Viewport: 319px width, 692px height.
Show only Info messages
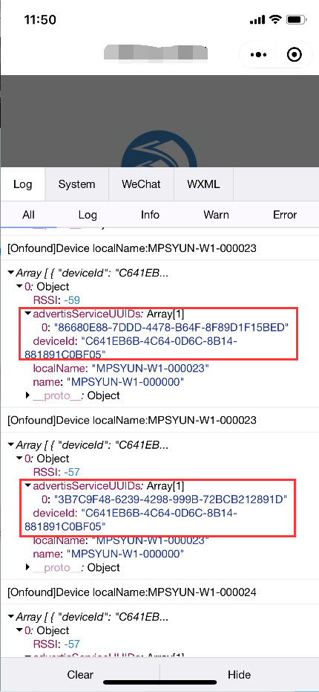coord(150,215)
